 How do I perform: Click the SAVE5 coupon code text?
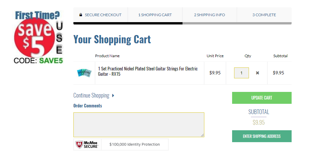pos(51,60)
